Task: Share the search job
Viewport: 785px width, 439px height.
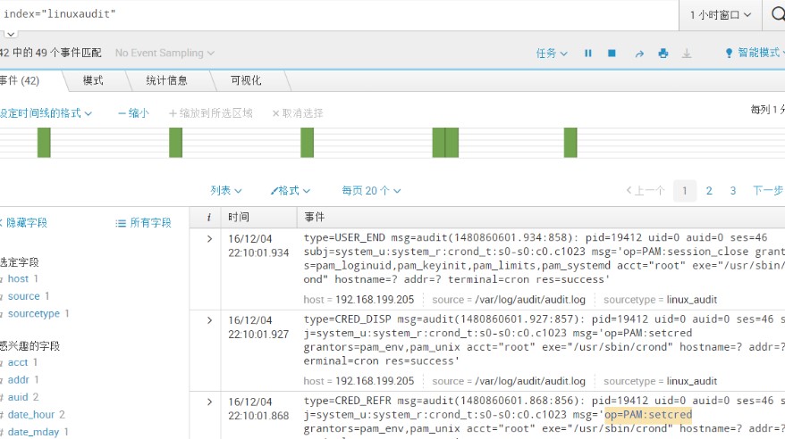Action: (639, 54)
